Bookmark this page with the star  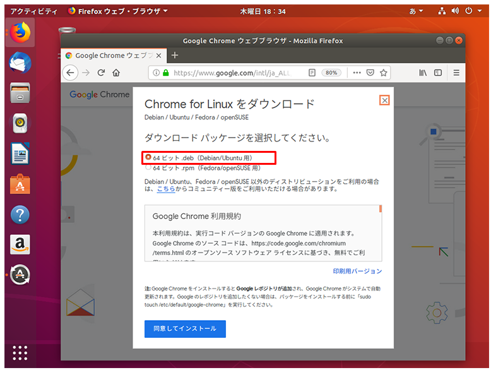383,73
